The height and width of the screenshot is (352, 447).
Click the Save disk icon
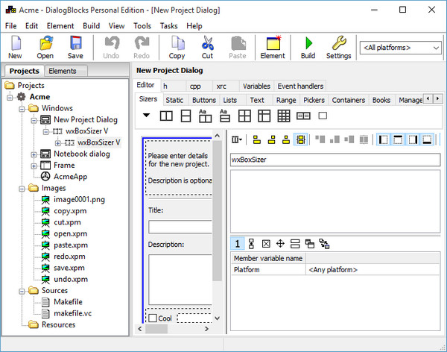tap(75, 46)
